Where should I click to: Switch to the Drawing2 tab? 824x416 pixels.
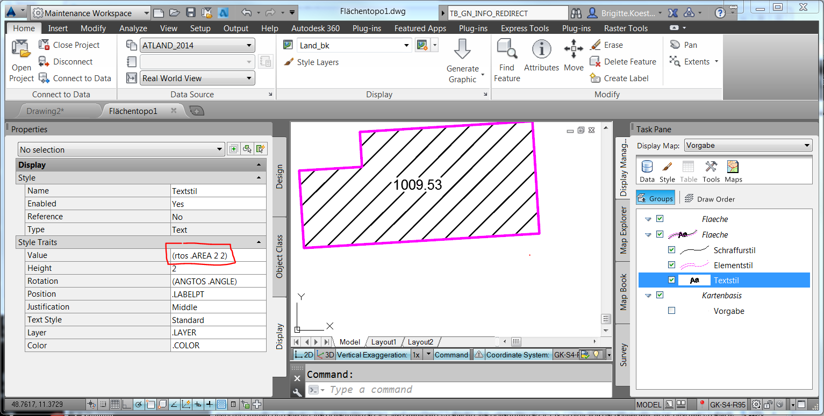coord(45,110)
